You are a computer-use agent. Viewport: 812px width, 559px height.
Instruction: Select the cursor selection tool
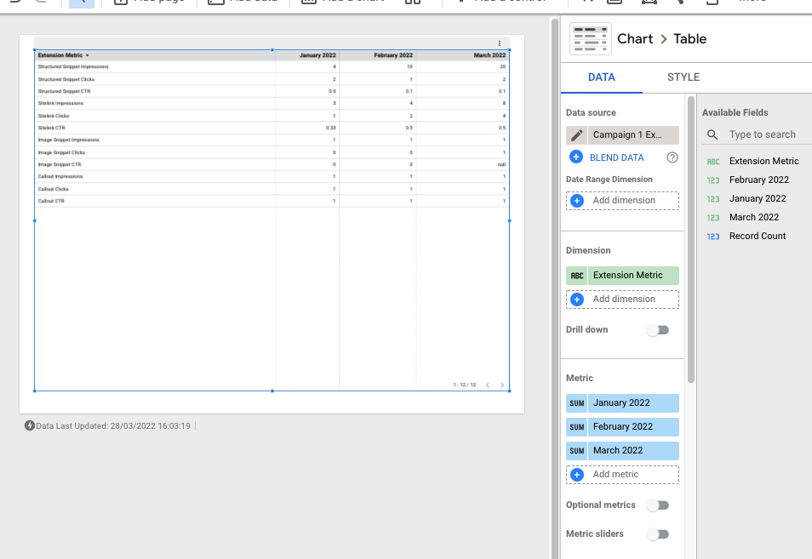point(81,3)
